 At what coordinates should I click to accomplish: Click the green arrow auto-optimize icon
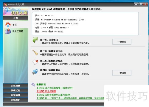point(35,40)
